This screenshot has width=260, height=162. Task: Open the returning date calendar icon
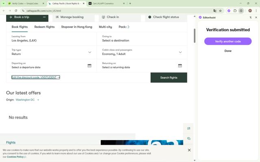click(x=180, y=66)
